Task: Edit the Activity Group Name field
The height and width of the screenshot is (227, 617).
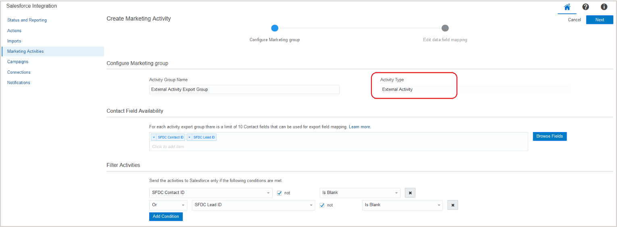Action: pyautogui.click(x=244, y=89)
